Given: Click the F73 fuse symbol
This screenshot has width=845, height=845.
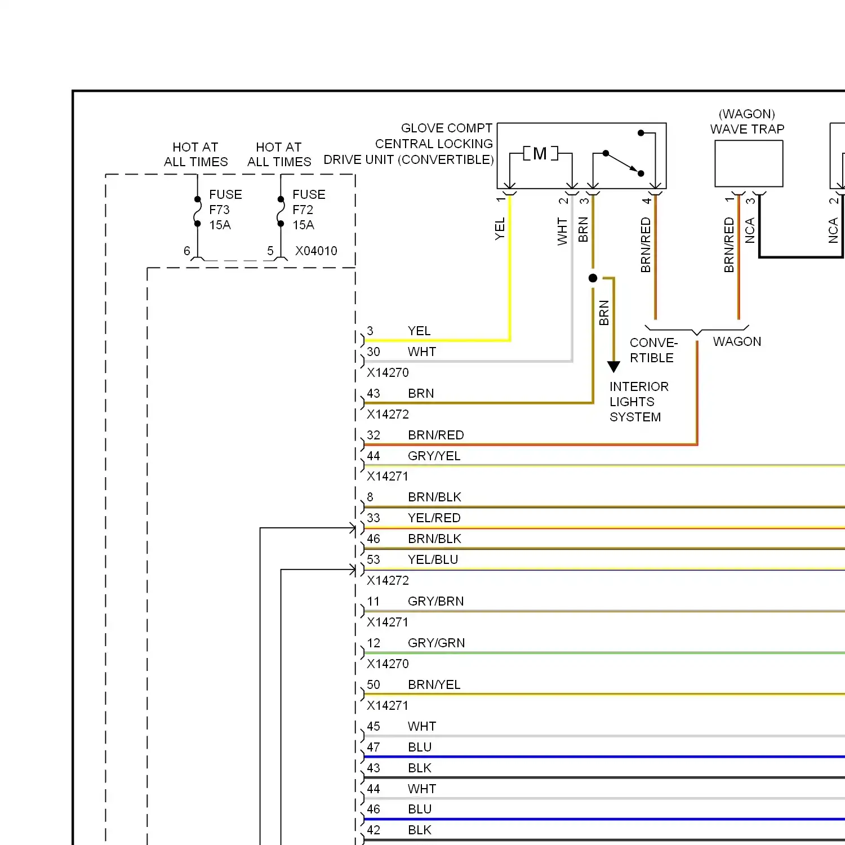Looking at the screenshot, I should [197, 211].
